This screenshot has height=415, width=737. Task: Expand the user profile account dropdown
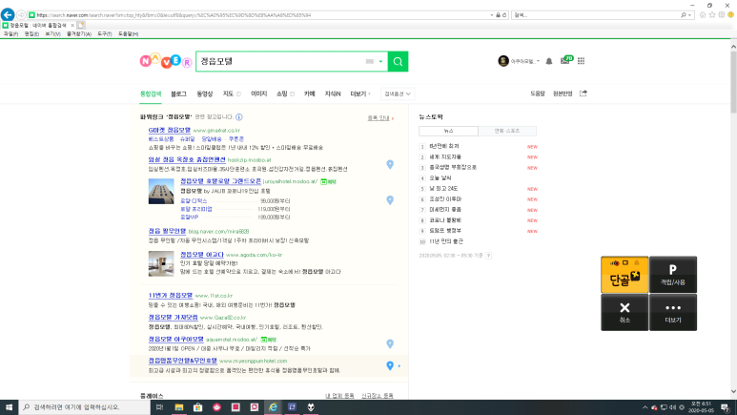click(x=519, y=61)
